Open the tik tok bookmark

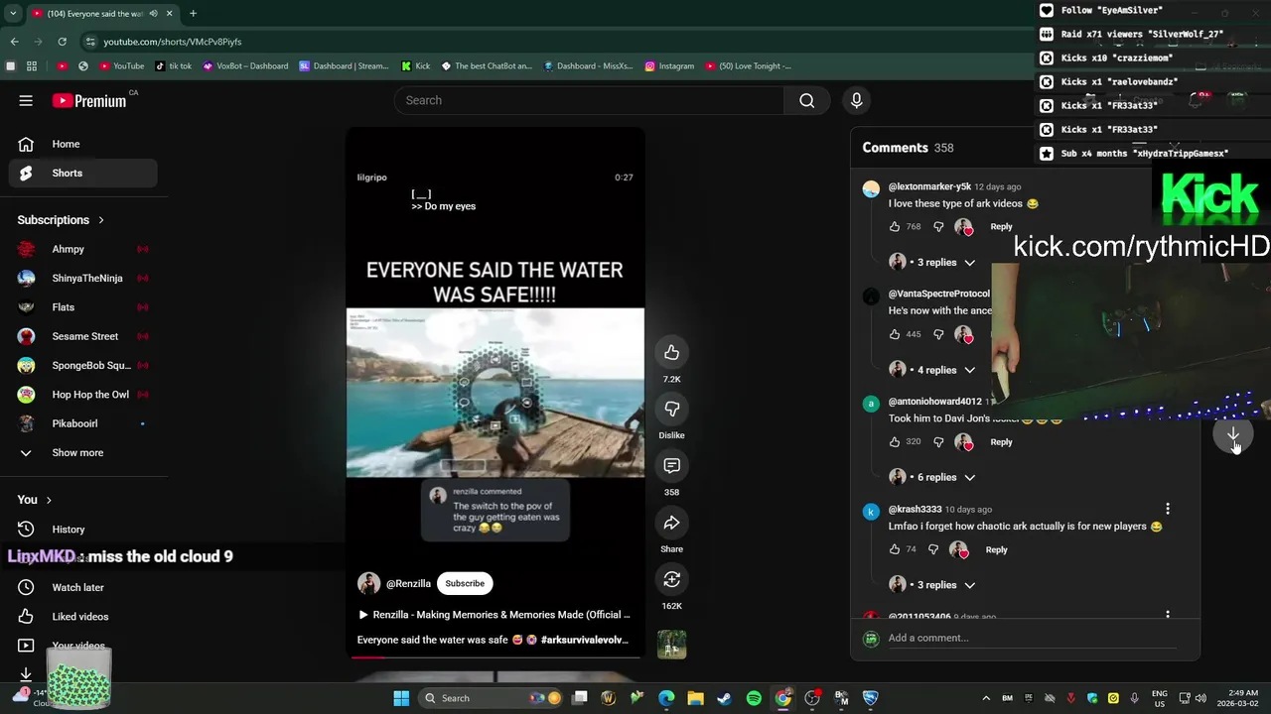coord(173,66)
